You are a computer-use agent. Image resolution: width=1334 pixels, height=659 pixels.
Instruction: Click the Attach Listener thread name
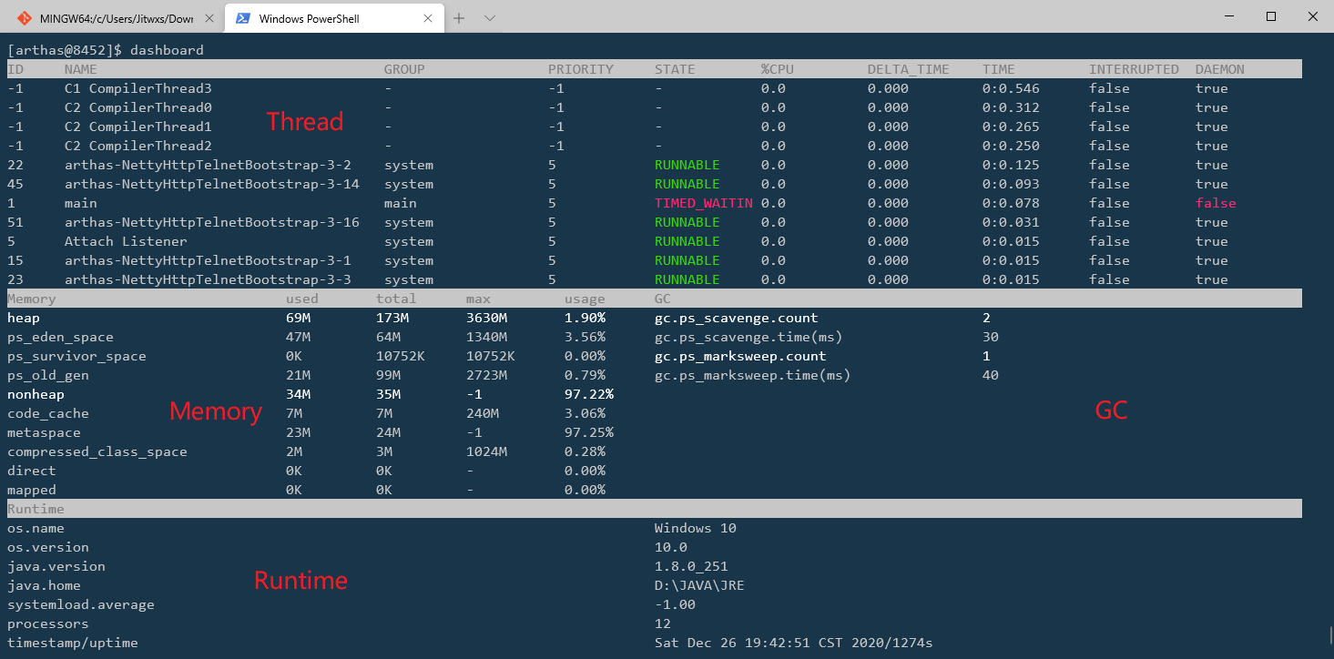pyautogui.click(x=126, y=241)
